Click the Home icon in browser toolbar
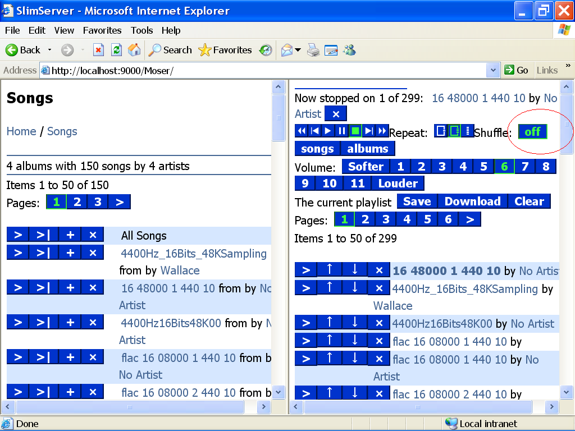 (134, 50)
